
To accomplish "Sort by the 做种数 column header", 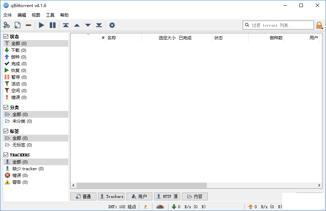I will click(x=266, y=38).
